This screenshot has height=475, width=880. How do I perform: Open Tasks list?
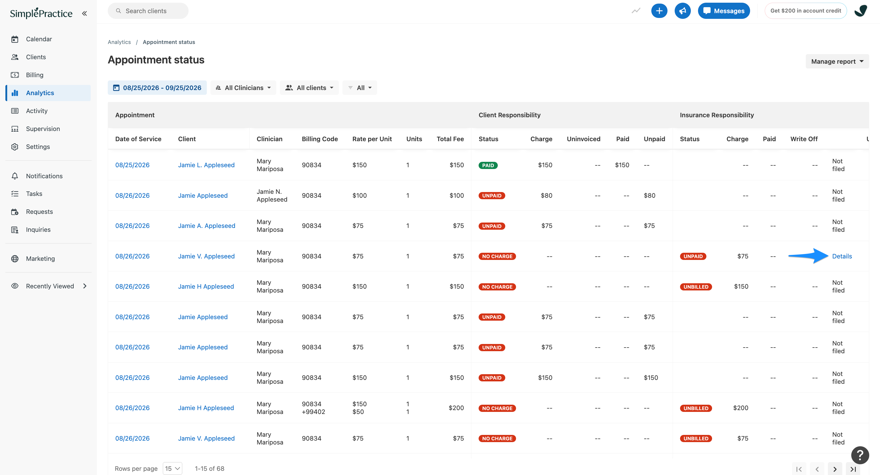point(48,194)
